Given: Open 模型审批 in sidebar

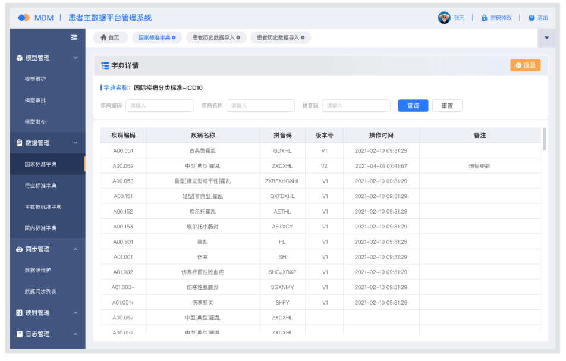Looking at the screenshot, I should [36, 101].
